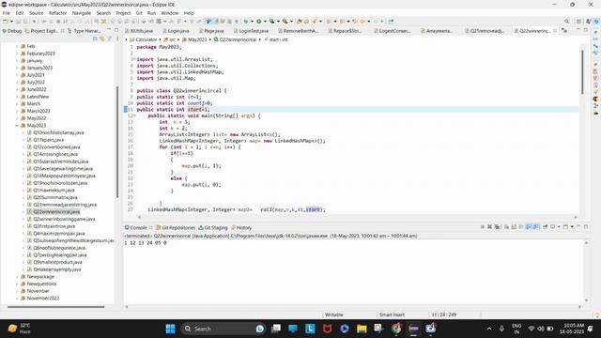Click the weather widget on taskbar
The height and width of the screenshot is (338, 601).
pyautogui.click(x=19, y=329)
